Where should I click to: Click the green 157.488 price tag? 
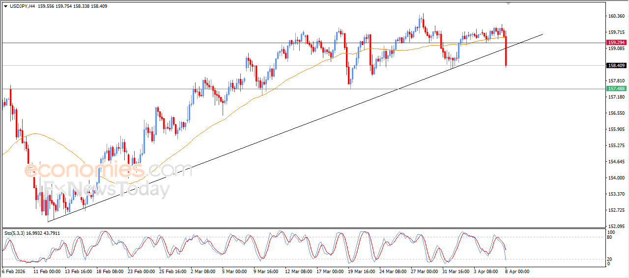[x=616, y=89]
